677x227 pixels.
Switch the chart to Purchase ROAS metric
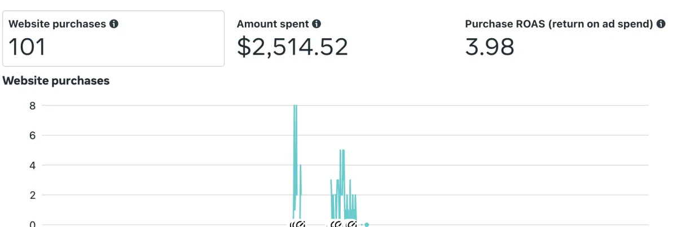[x=565, y=38]
